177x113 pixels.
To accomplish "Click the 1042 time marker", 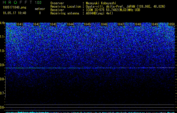I will [x=37, y=24].
